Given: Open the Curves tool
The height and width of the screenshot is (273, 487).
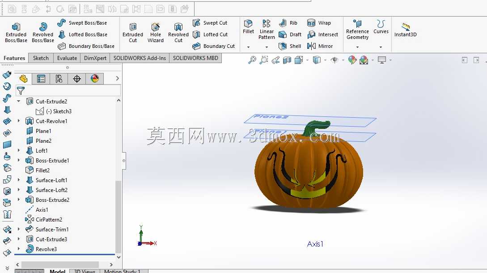Looking at the screenshot, I should pyautogui.click(x=381, y=27).
